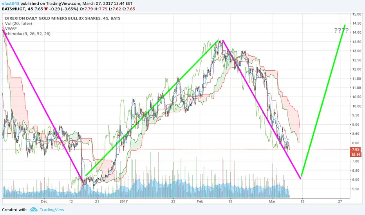Click the 15:14 countdown label
Image resolution: width=365 pixels, height=215 pixels.
click(x=356, y=154)
